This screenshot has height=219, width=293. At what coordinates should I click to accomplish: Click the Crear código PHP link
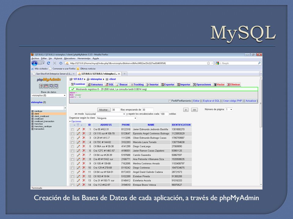point(233,101)
